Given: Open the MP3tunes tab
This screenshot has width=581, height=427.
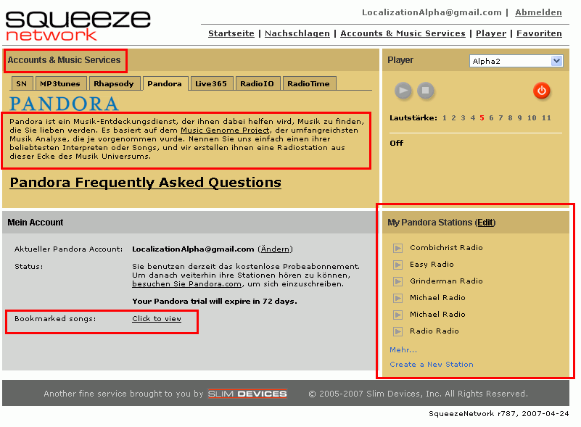Looking at the screenshot, I should coord(59,83).
